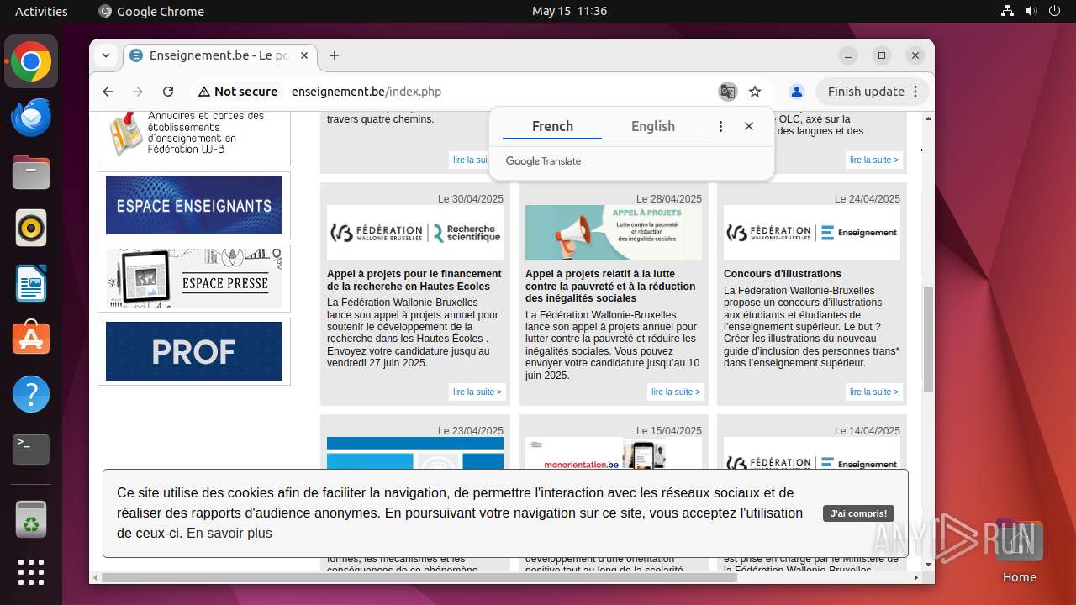Open Help from dock

31,394
